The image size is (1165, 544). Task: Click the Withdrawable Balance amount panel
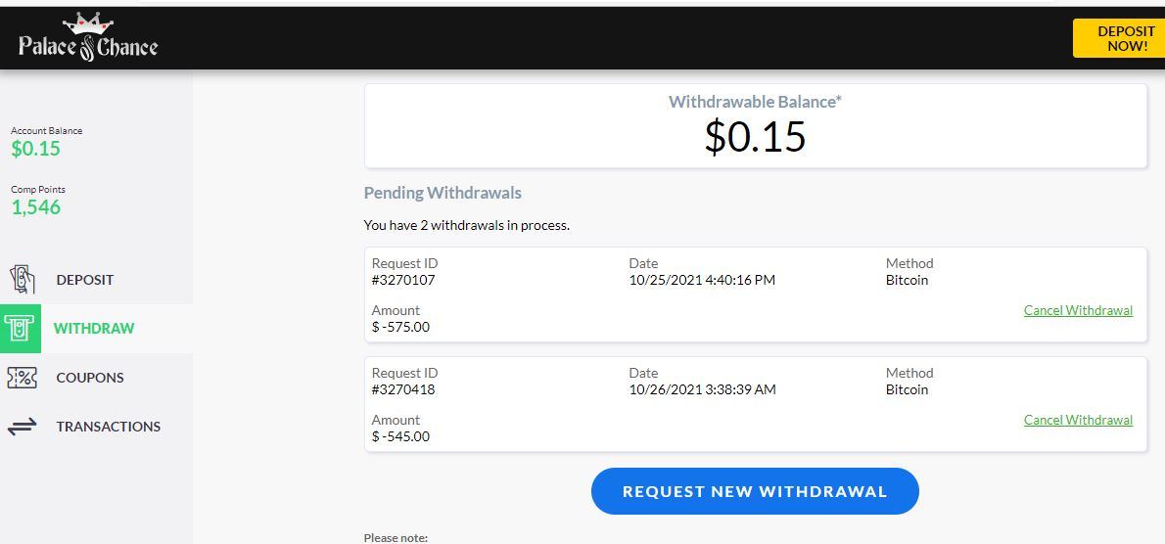click(755, 125)
